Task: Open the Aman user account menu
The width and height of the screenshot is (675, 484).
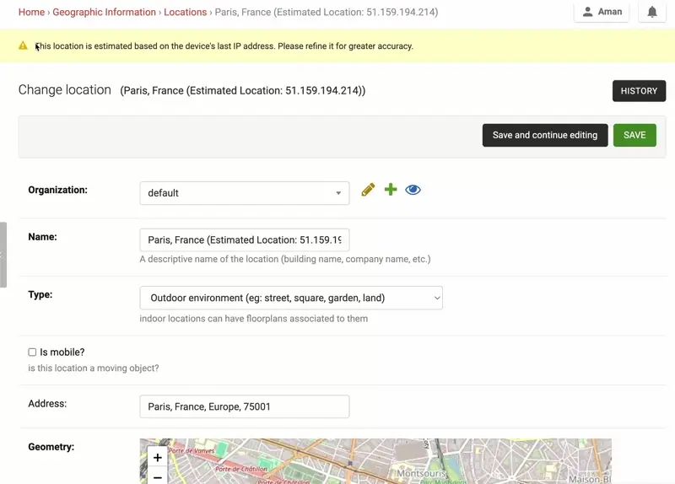Action: point(602,12)
